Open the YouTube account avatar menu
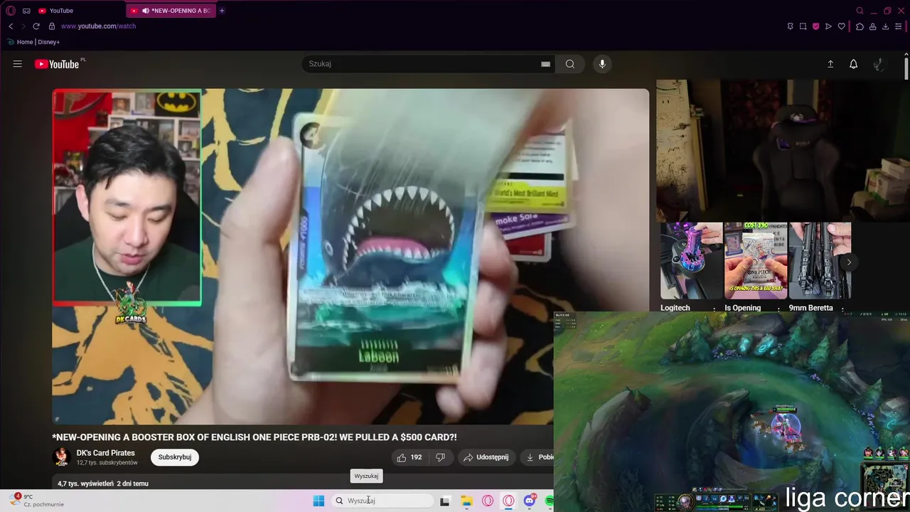Image resolution: width=910 pixels, height=512 pixels. click(x=879, y=64)
